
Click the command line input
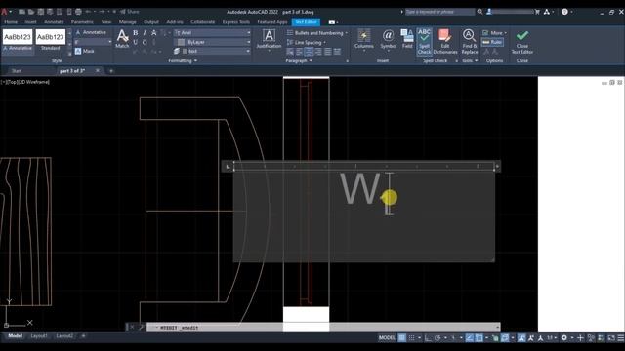click(323, 328)
